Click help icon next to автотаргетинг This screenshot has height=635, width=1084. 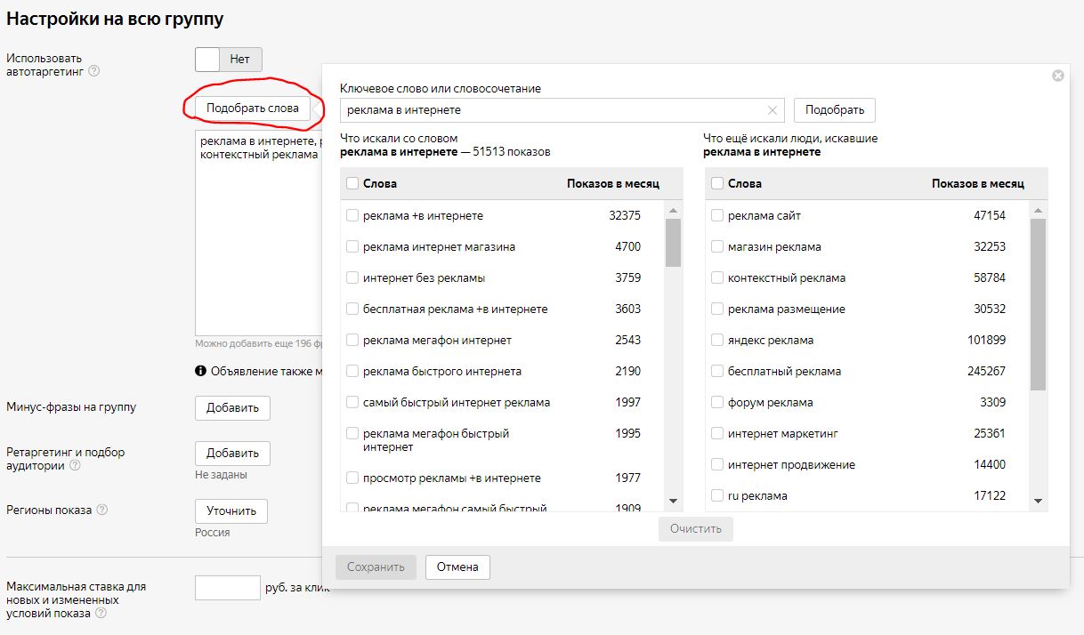[x=94, y=72]
